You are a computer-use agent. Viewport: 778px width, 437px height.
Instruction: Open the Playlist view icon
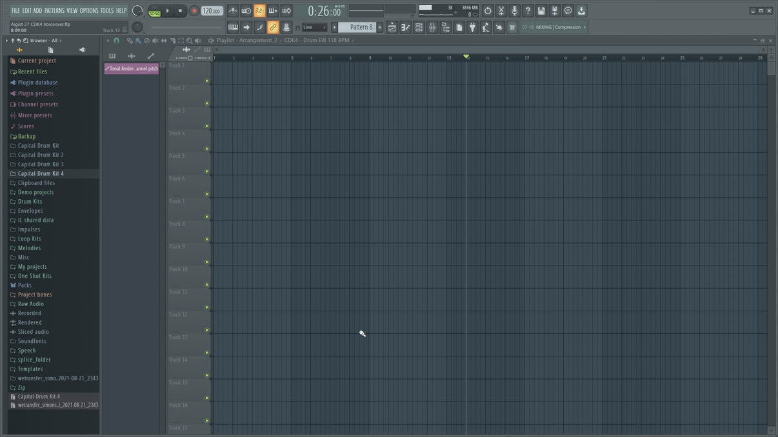[392, 27]
